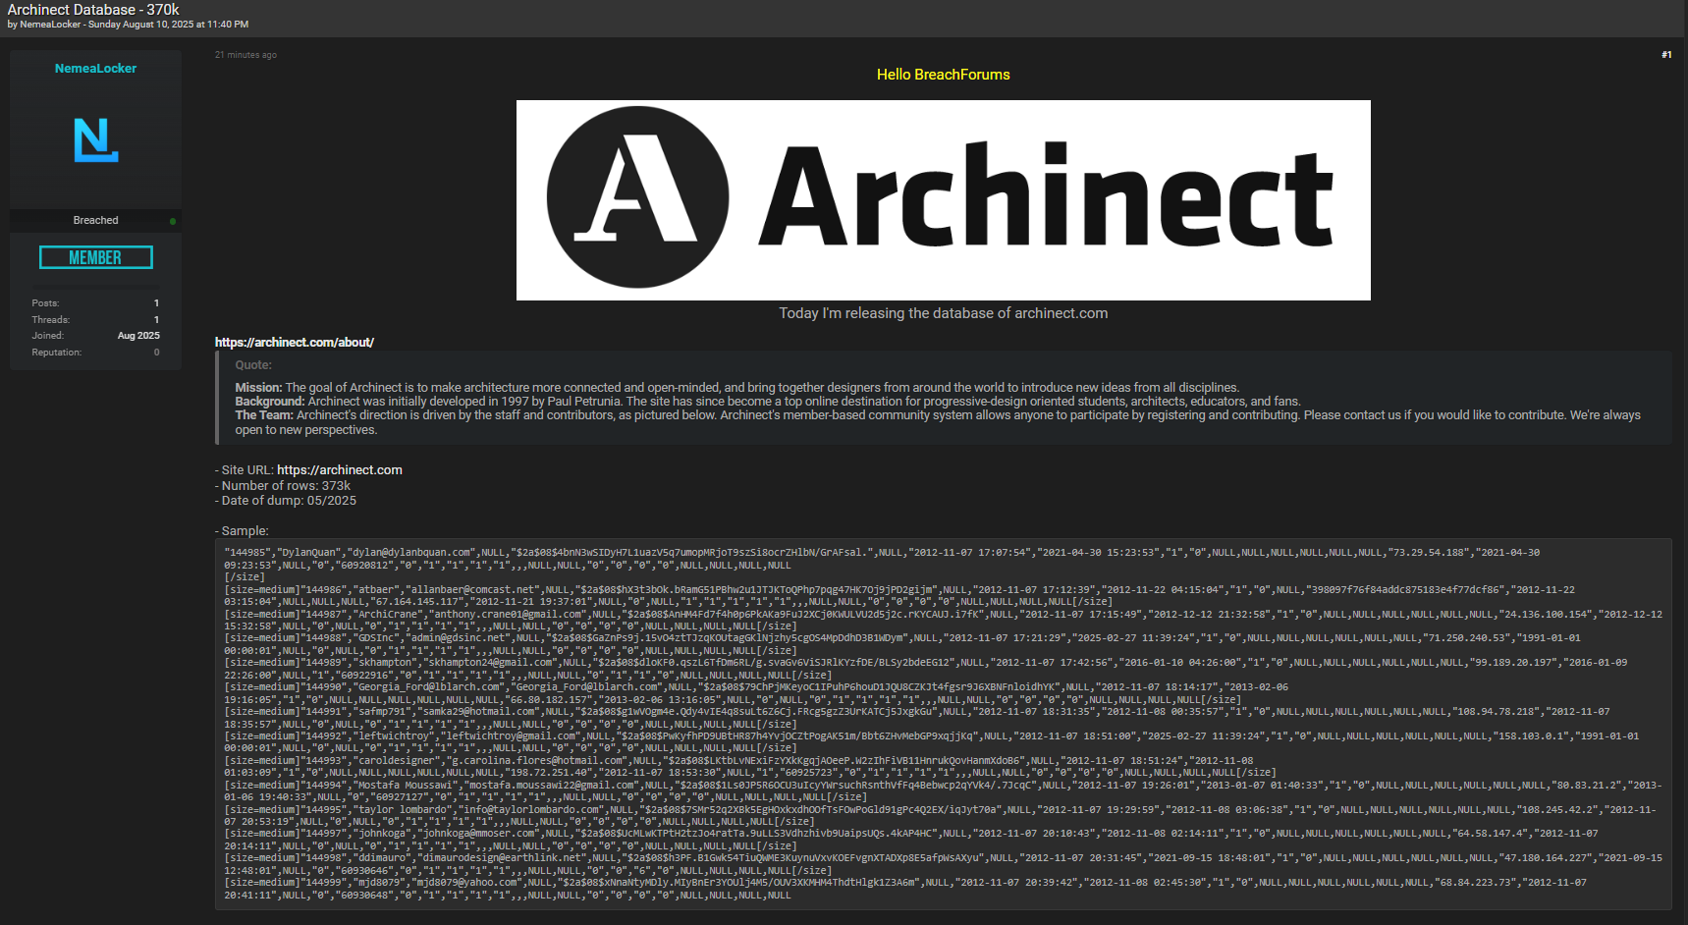Click the "#1" post number marker
This screenshot has width=1688, height=925.
1666,55
